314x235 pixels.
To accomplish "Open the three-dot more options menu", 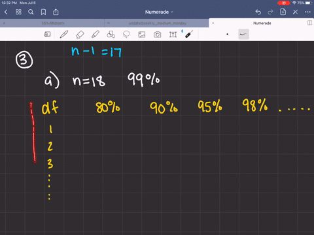I will pyautogui.click(x=307, y=12).
